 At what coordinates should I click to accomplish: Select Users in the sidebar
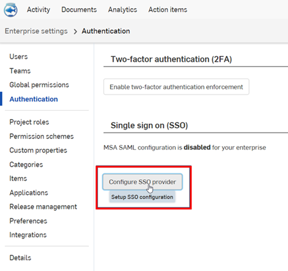coord(19,57)
